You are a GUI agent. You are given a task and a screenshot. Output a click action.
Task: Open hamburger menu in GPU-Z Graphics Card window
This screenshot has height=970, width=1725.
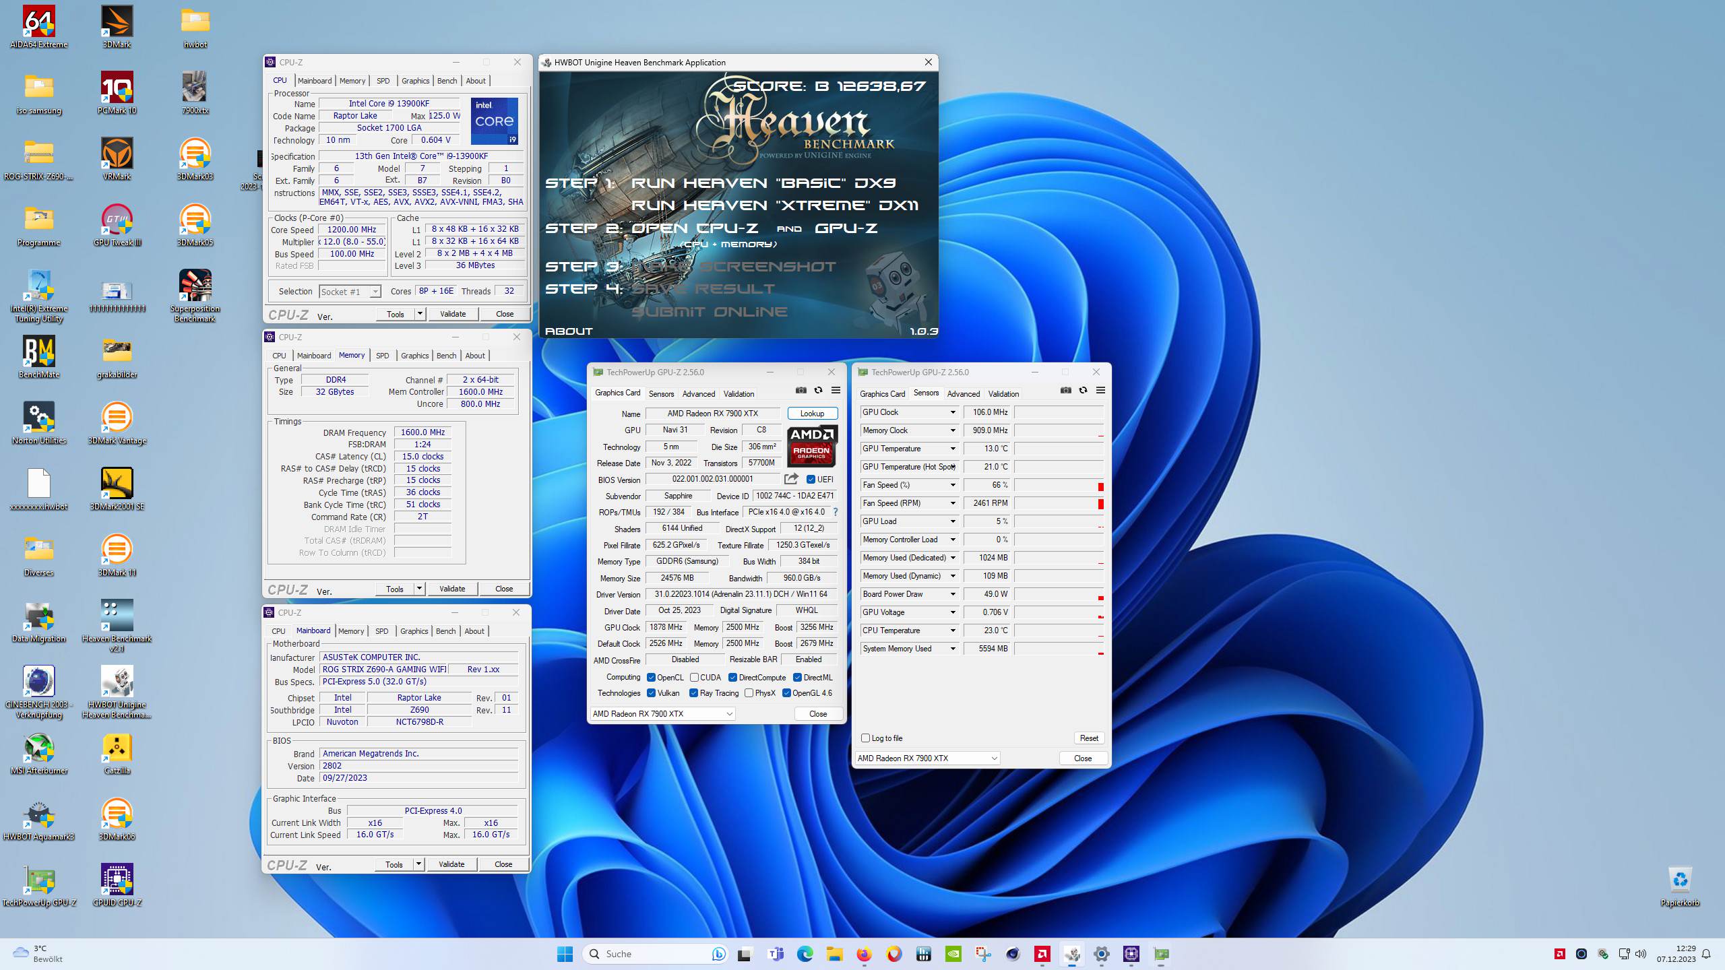click(x=836, y=390)
